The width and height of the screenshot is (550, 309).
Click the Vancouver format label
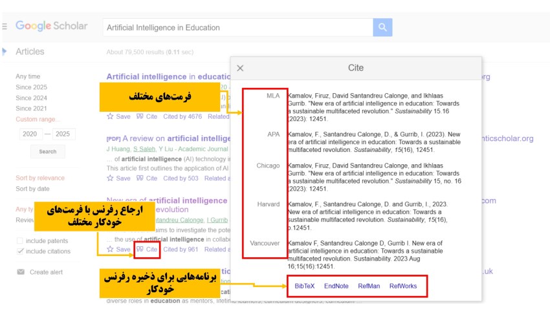pyautogui.click(x=265, y=243)
